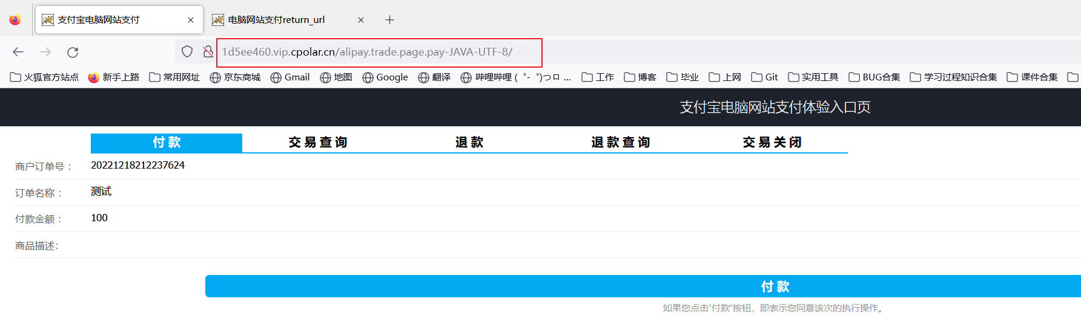The width and height of the screenshot is (1081, 336).
Task: Open the 翻译 bookmark
Action: pos(435,77)
